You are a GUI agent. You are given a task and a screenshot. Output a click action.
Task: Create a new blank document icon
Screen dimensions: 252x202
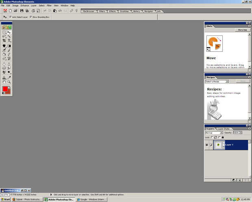[x=11, y=11]
